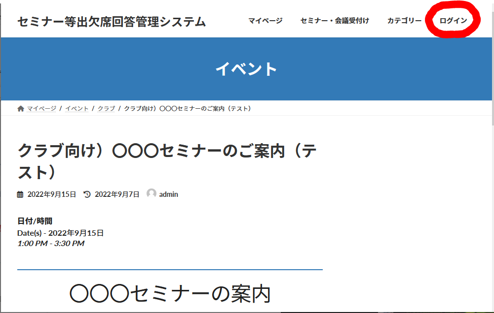Open the admin author link
Screen dimensions: 494x313
(x=168, y=194)
